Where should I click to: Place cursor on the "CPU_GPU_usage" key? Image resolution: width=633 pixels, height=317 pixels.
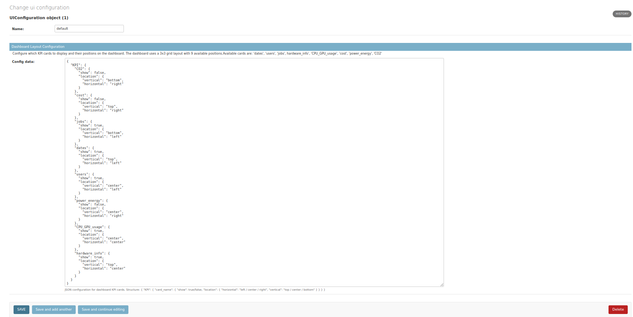pos(90,227)
